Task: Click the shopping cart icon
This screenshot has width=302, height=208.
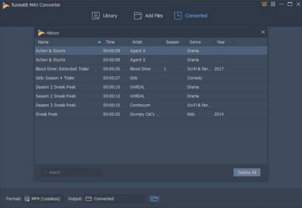Action: click(x=264, y=4)
